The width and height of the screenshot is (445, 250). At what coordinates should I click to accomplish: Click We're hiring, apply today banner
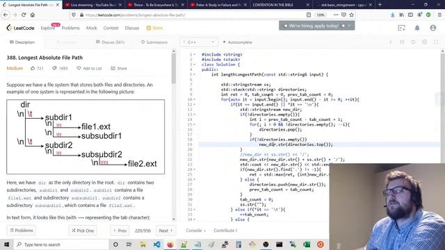coord(314,26)
